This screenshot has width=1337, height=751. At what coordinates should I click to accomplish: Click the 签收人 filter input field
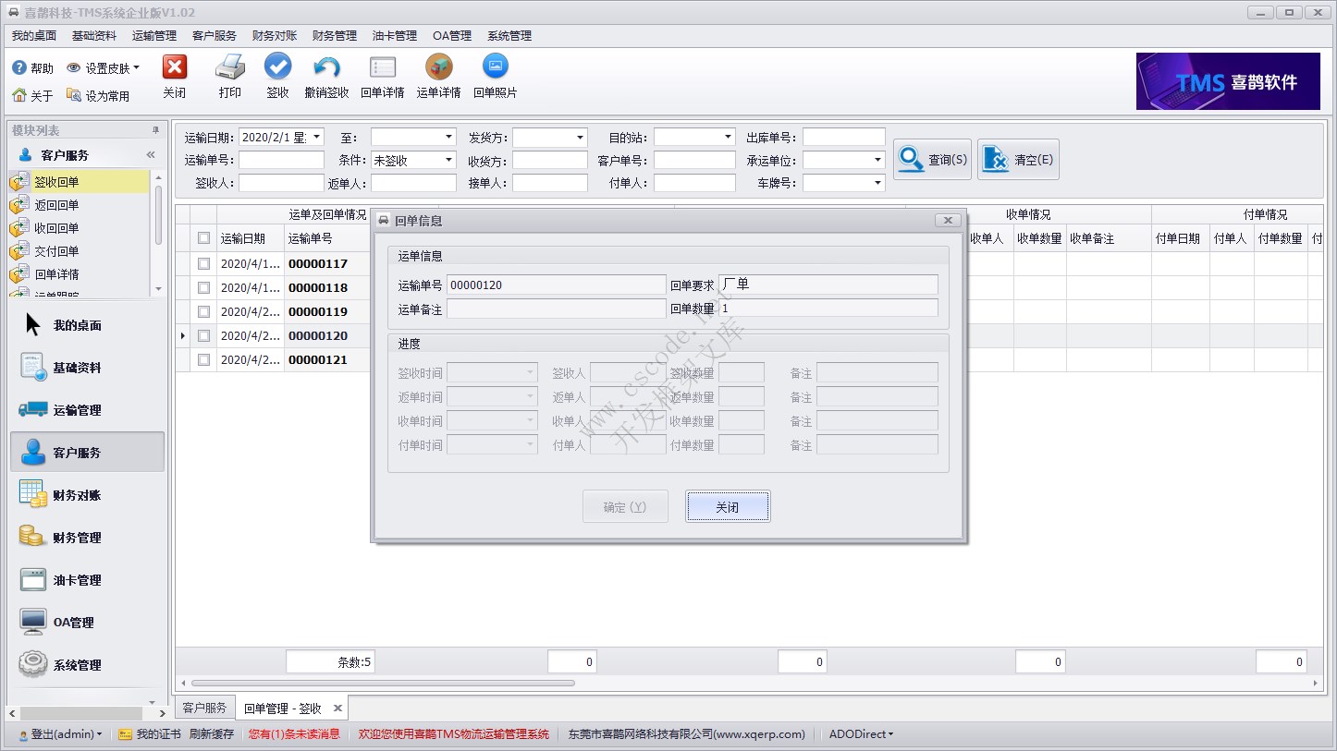coord(281,183)
